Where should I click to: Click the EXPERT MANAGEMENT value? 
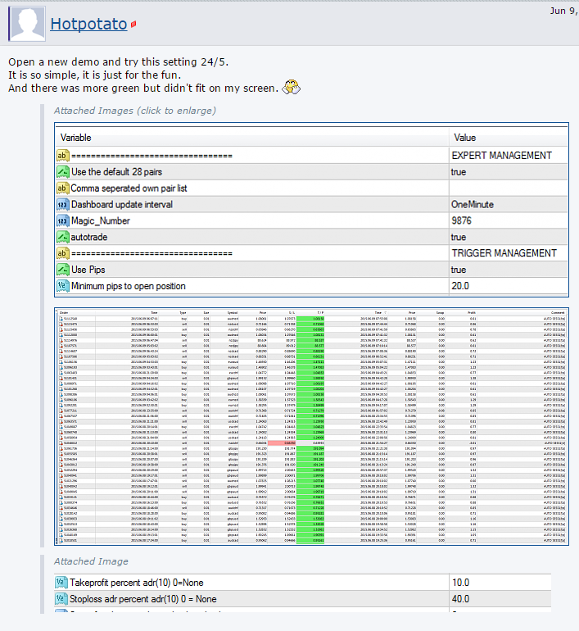point(501,156)
